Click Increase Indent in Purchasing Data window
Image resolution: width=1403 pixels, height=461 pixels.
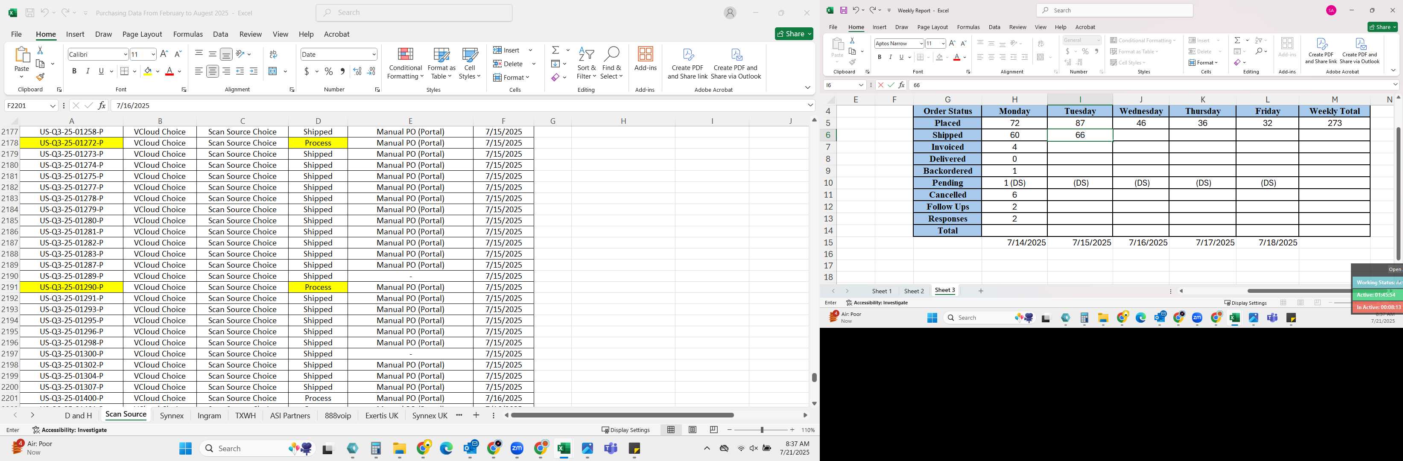pos(254,71)
